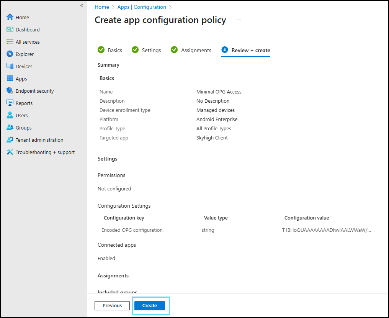
Task: Click the Previous button
Action: (x=112, y=306)
